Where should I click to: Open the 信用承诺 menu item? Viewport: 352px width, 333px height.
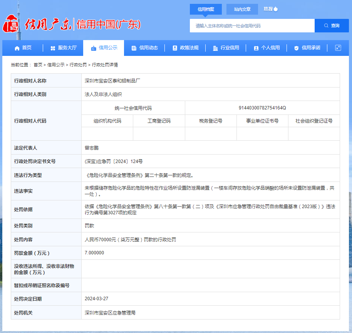point(307,48)
